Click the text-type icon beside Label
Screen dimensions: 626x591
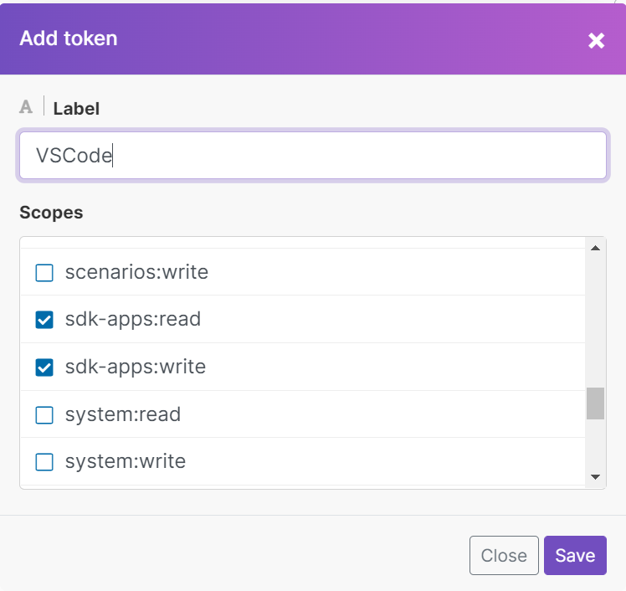(26, 107)
